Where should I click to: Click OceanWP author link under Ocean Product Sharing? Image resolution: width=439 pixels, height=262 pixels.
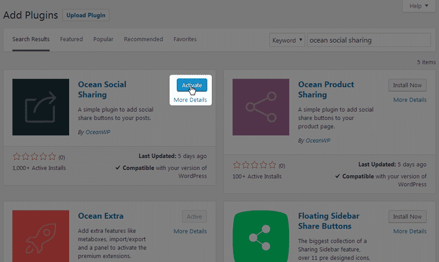[318, 140]
